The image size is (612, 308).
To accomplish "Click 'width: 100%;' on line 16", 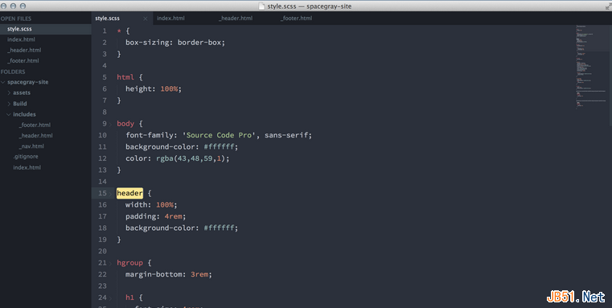I will click(151, 205).
